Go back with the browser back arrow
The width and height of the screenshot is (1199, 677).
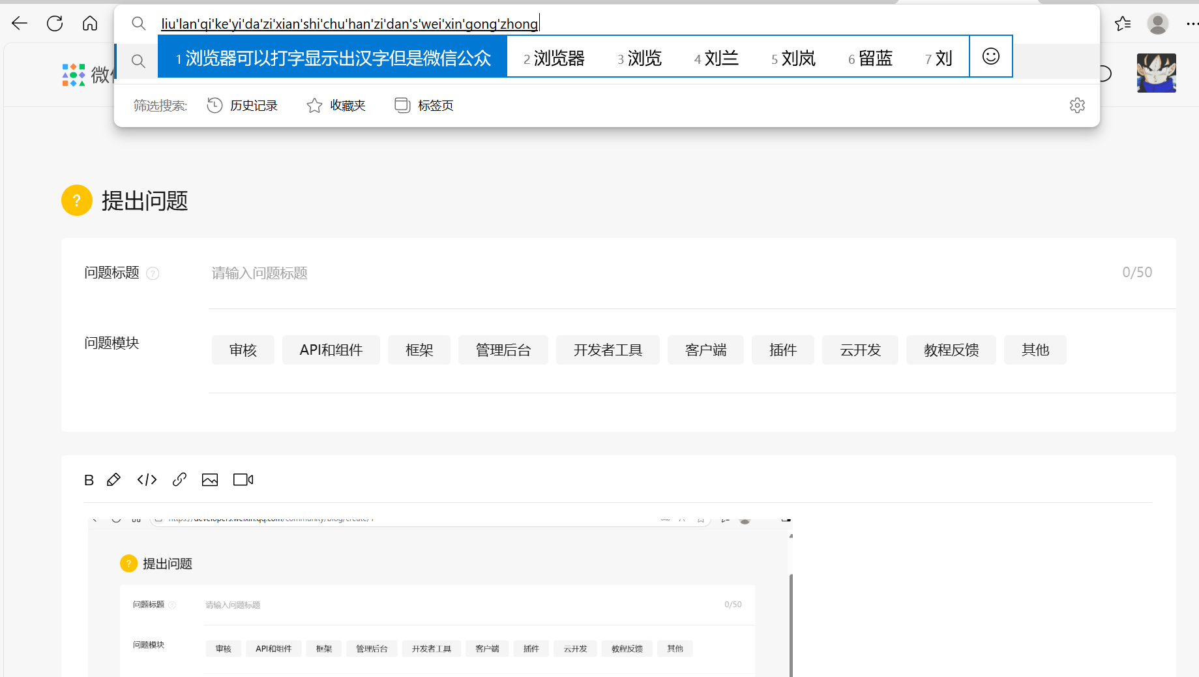point(20,23)
